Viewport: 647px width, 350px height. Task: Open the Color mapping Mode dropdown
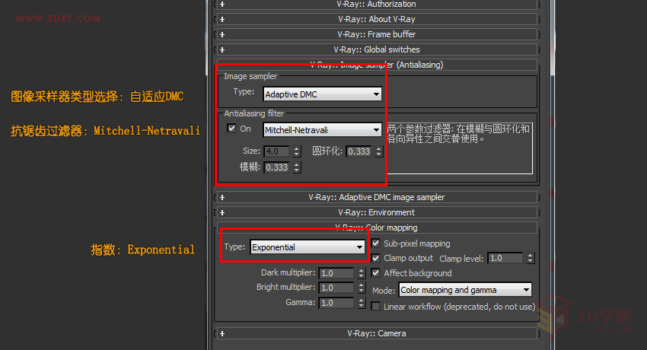tap(465, 290)
